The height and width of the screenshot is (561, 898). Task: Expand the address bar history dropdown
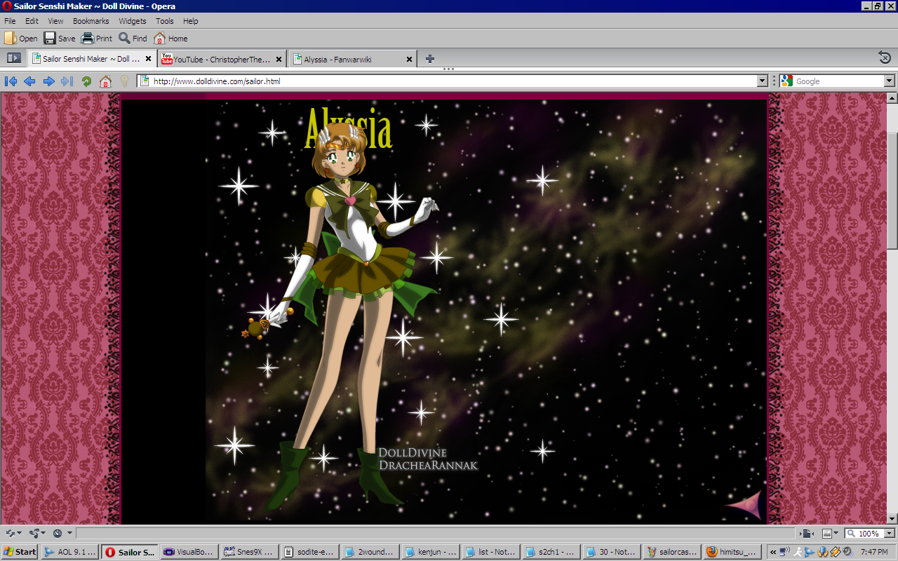pos(763,81)
